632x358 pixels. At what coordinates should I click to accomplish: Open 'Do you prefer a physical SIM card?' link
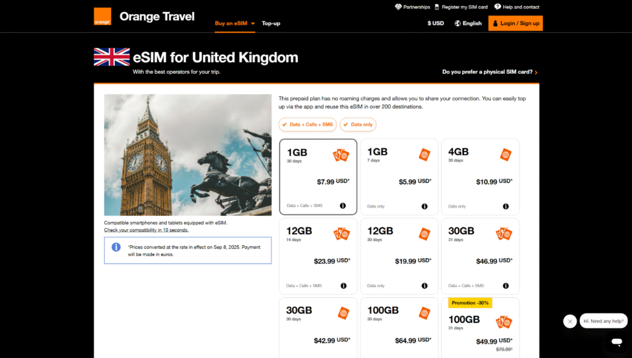489,72
